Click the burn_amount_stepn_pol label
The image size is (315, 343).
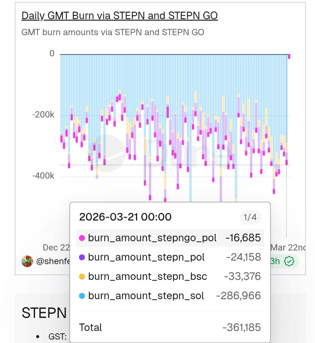coord(146,257)
